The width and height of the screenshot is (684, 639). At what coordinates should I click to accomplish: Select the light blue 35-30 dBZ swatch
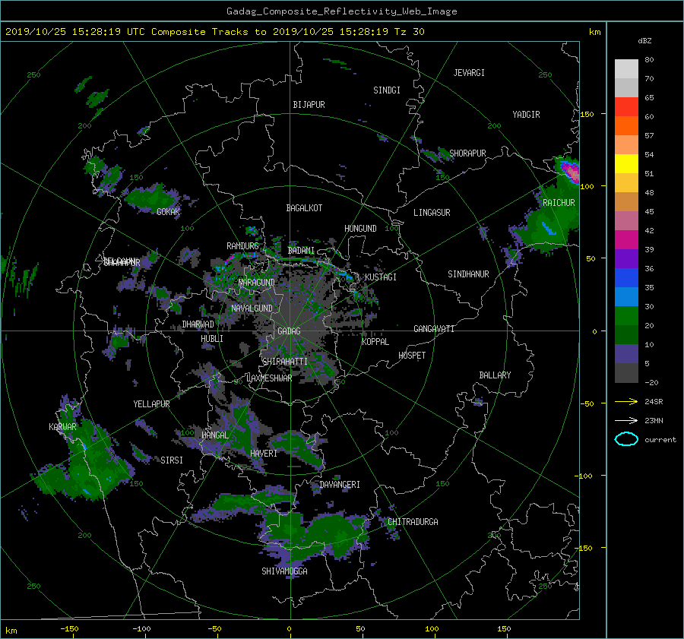pos(626,296)
